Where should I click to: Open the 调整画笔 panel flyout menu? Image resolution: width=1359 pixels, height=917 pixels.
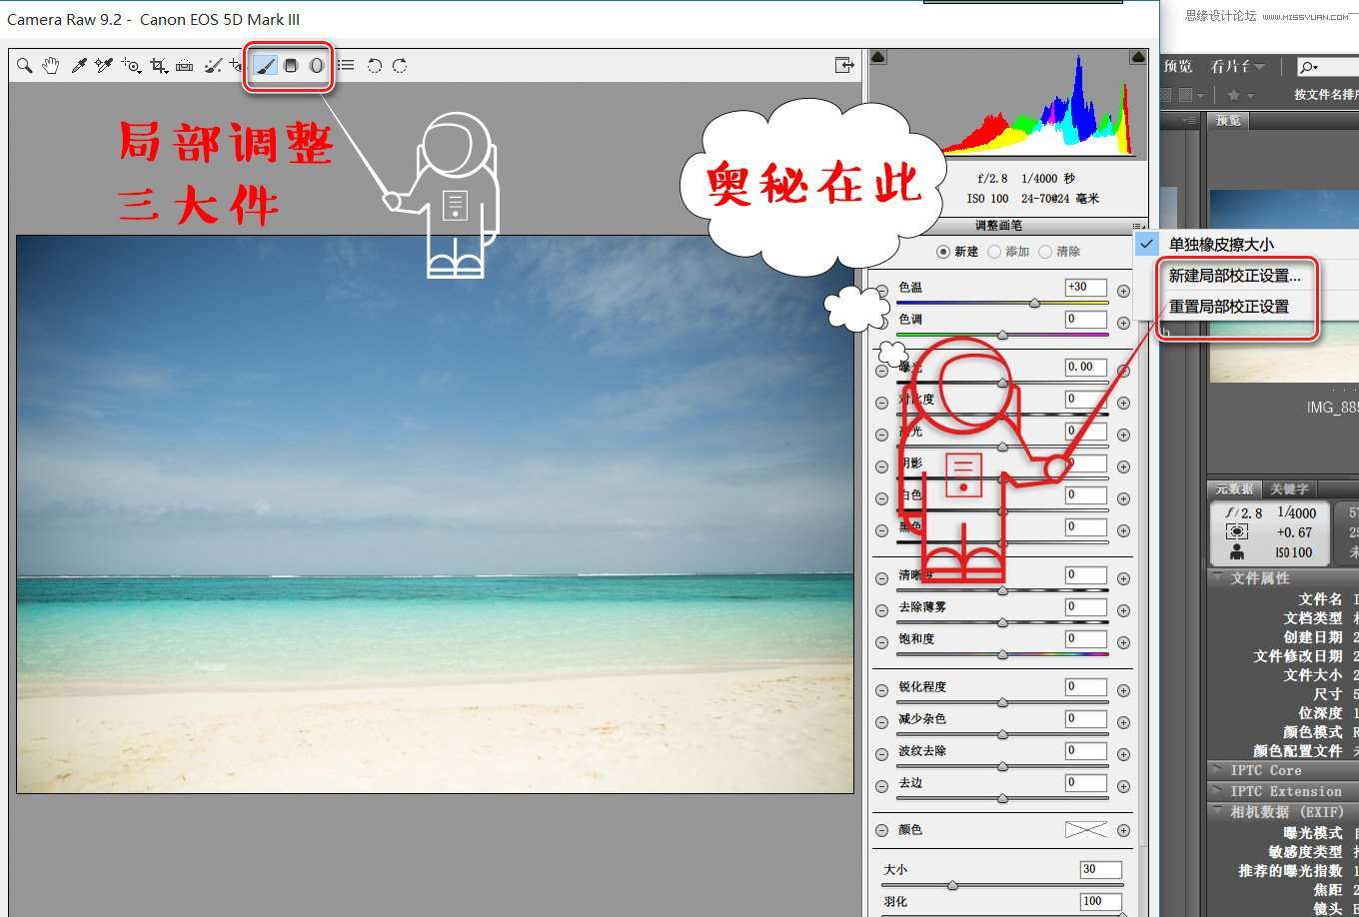point(1136,227)
